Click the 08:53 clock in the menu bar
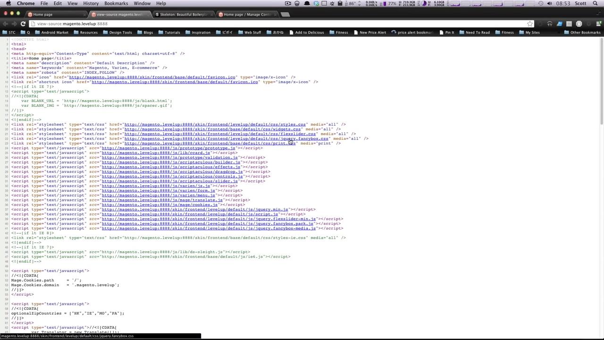 pos(562,3)
